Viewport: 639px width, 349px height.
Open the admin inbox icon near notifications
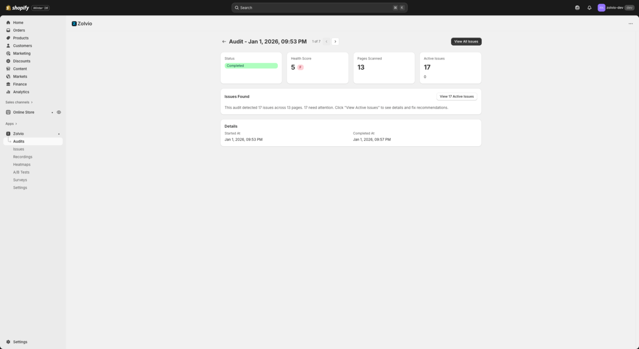[x=577, y=7]
